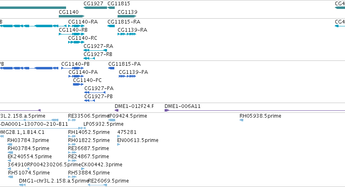This screenshot has width=345, height=187.
Task: Open transcript CG1927-RB
Action: pos(98,54)
